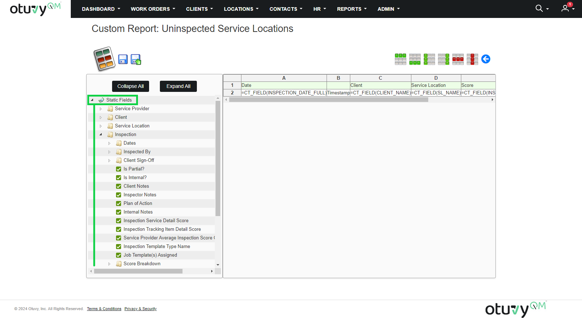Click the Service Location folder icon

click(110, 126)
